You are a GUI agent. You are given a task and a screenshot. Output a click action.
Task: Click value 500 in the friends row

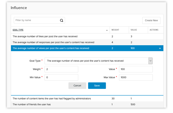pyautogui.click(x=133, y=105)
